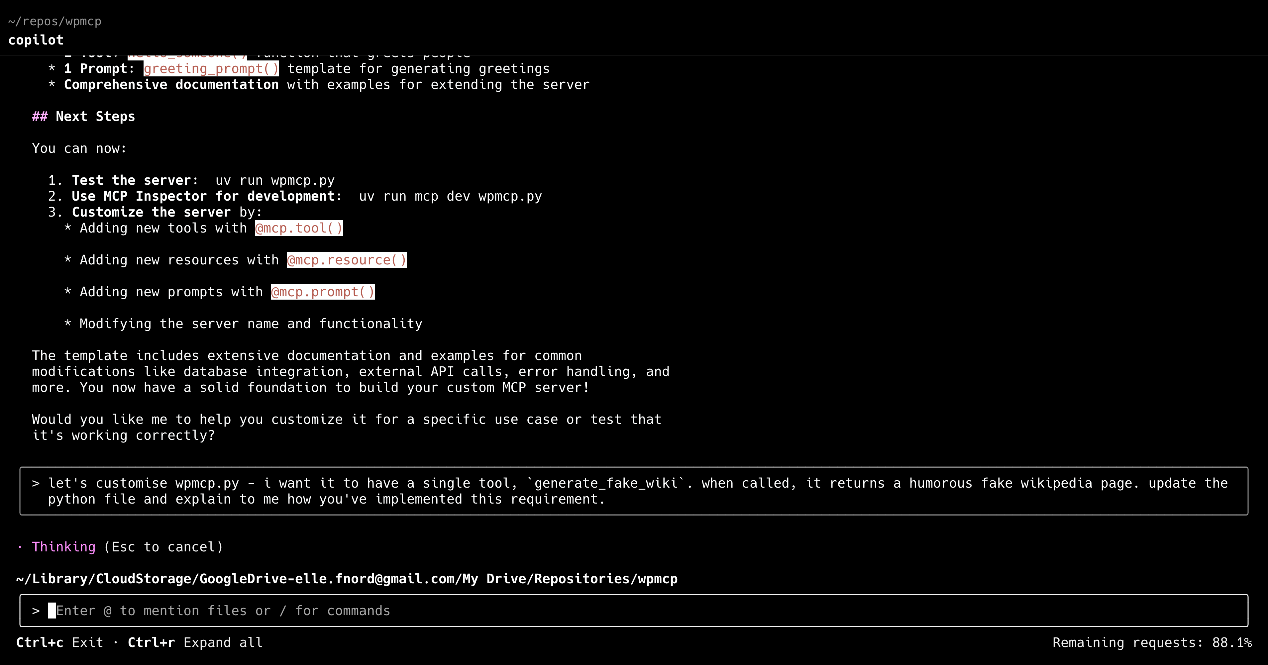
Task: Click the spinner dot beside Thinking
Action: [x=20, y=547]
